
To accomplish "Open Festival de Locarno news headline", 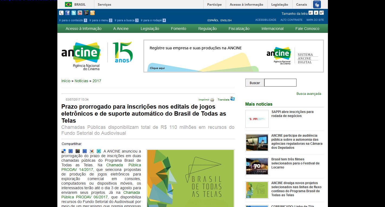I will click(295, 163).
